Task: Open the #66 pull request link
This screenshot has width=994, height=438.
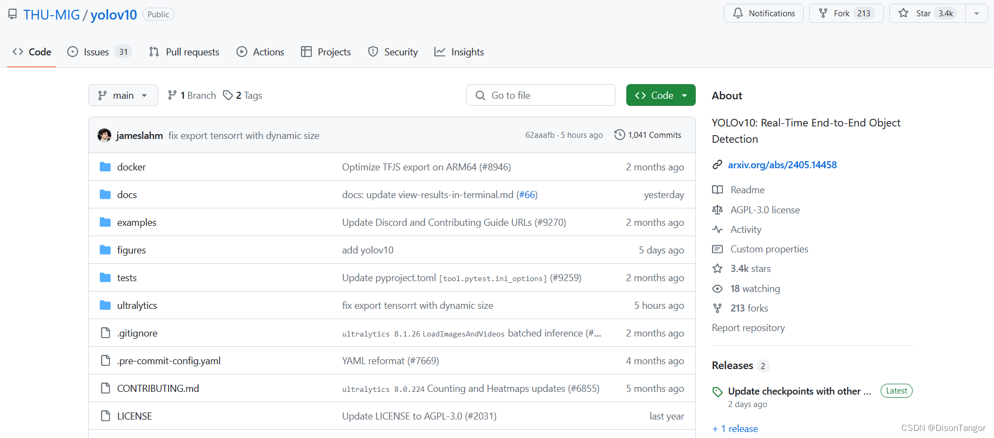Action: 527,195
